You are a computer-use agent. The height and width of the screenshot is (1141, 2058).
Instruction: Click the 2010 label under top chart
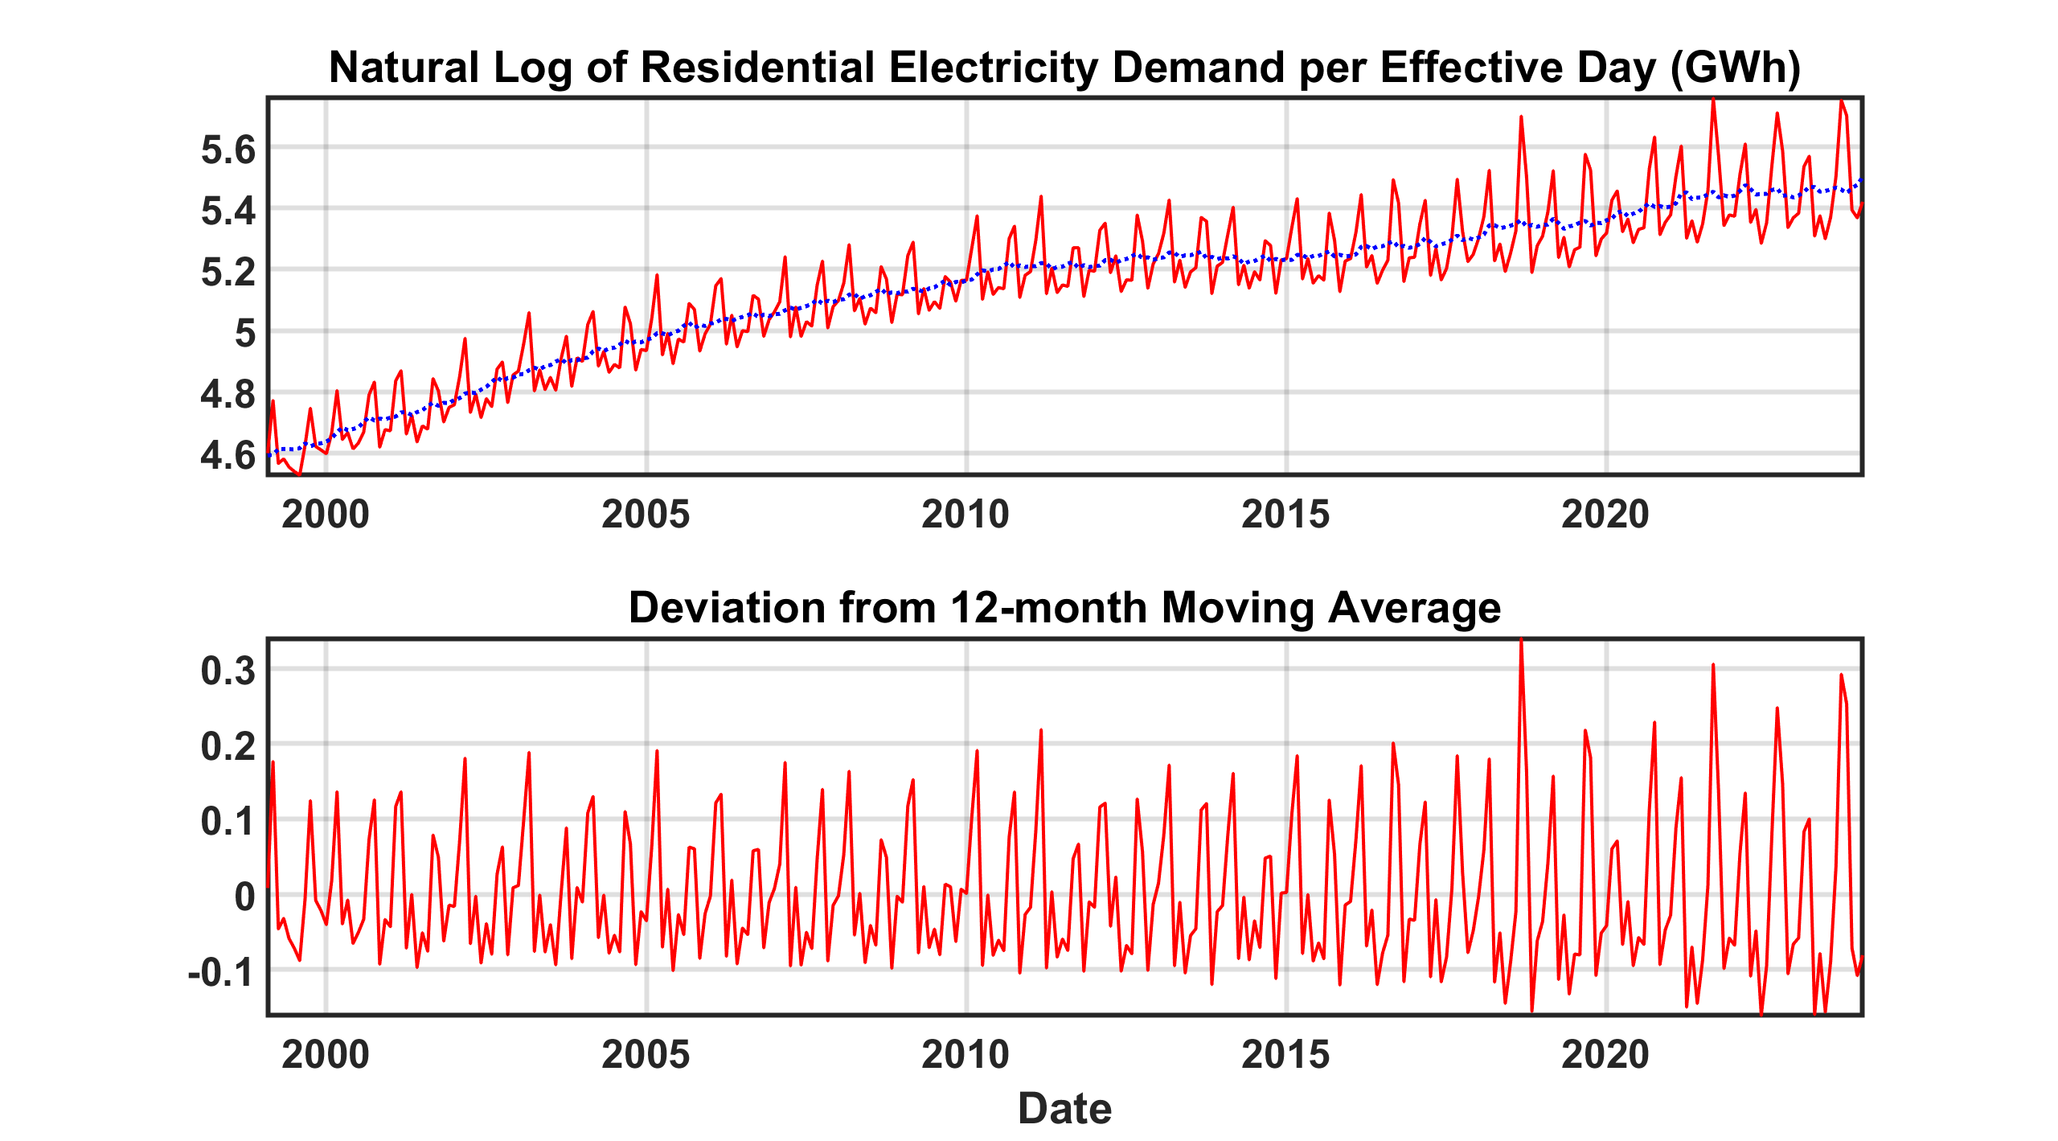[965, 515]
